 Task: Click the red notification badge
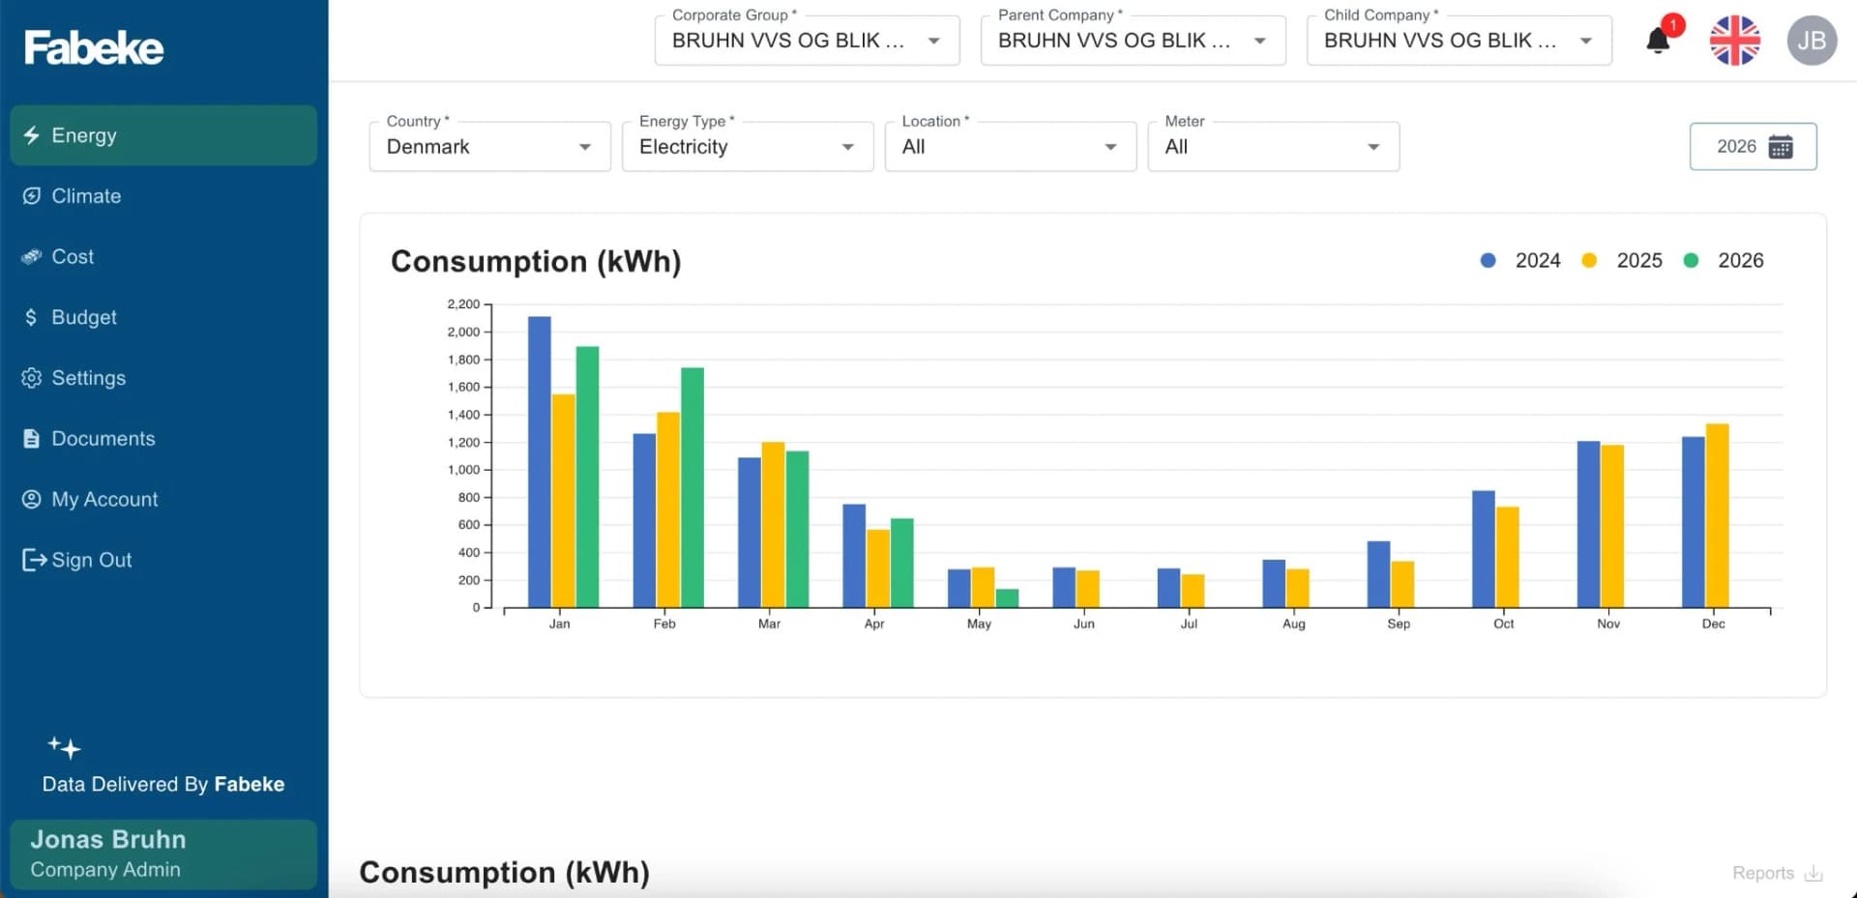[x=1673, y=25]
